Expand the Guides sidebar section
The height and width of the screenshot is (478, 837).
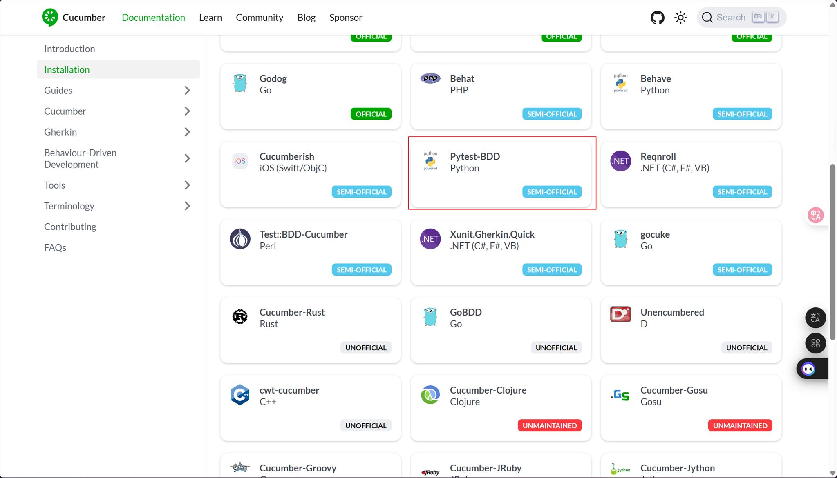pos(187,90)
